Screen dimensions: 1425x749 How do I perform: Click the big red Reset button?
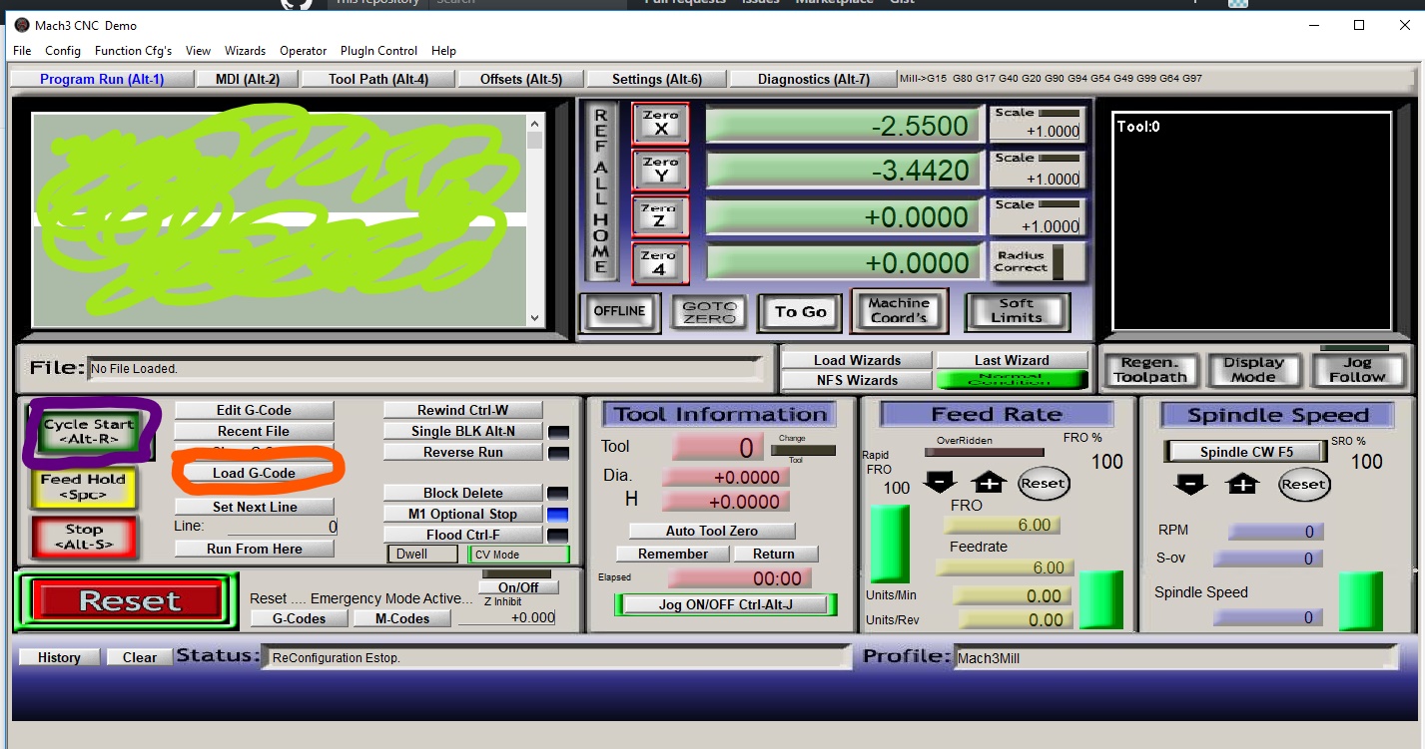coord(128,601)
